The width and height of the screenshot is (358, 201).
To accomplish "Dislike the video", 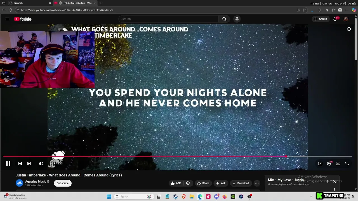I will (188, 183).
